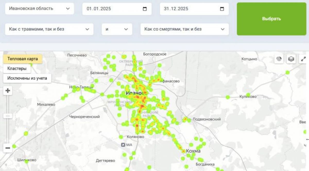Expand the map to fullscreen
Viewport: 309px width, 171px height.
coord(303,59)
